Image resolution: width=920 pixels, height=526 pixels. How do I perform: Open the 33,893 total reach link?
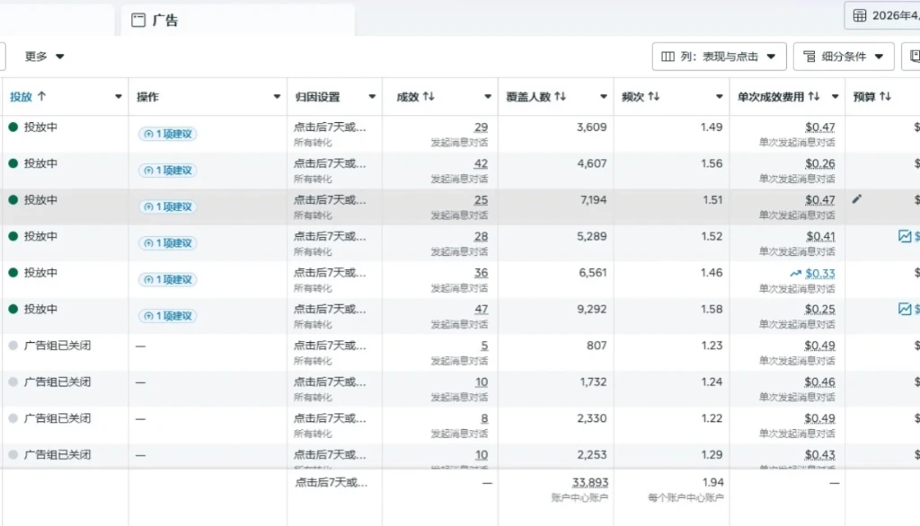pos(589,482)
